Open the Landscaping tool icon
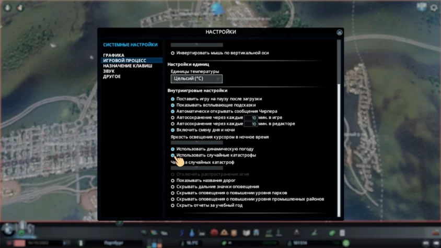 tap(315, 233)
